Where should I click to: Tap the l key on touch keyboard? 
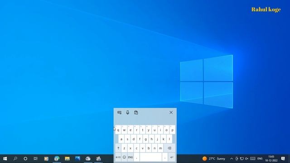[x=169, y=139]
